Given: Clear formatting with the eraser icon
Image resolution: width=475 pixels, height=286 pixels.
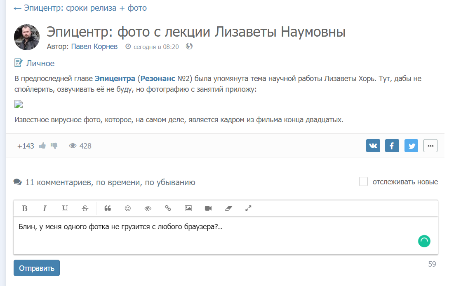Looking at the screenshot, I should pos(228,208).
